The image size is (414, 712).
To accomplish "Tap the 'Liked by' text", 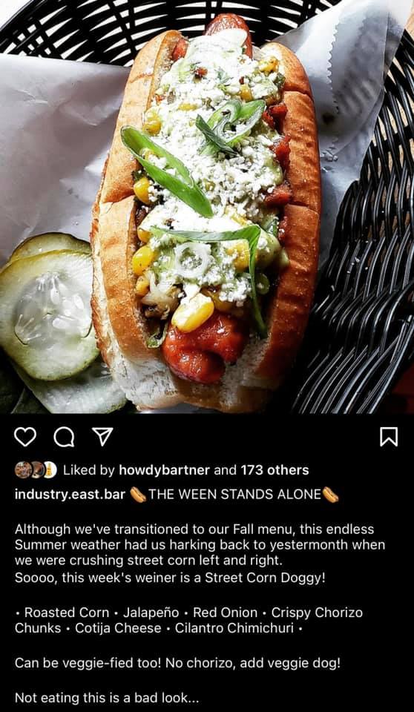I will tap(88, 470).
